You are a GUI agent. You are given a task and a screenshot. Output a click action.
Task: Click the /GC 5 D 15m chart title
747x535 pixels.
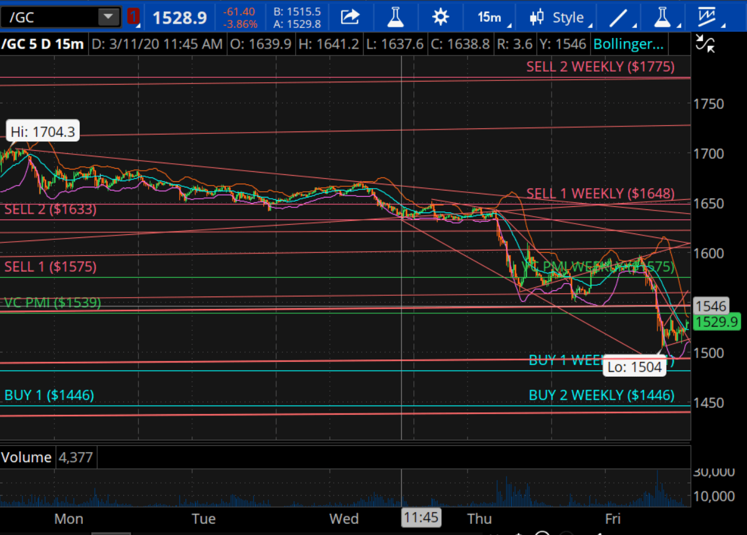(43, 45)
